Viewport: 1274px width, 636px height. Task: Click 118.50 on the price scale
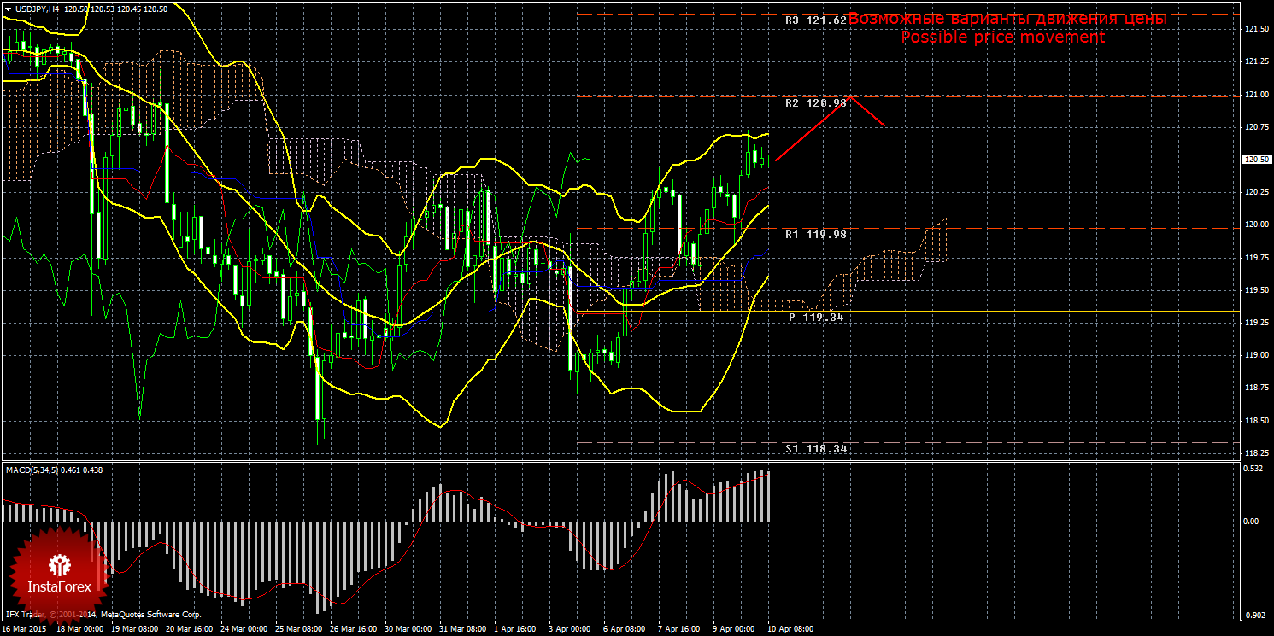click(1256, 421)
